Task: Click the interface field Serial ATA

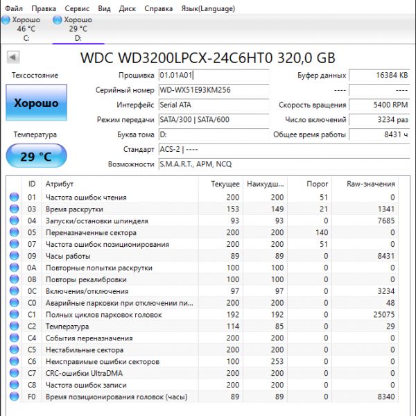Action: [x=214, y=105]
